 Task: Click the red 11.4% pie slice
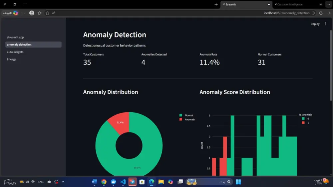coord(120,123)
